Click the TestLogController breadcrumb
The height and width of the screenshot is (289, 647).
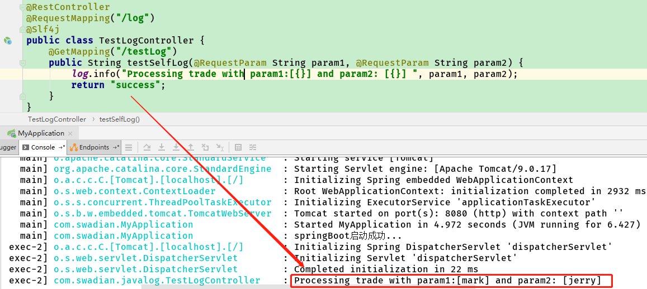57,119
